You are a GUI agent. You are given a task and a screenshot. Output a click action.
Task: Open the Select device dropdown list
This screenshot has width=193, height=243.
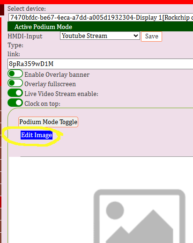tap(101, 17)
